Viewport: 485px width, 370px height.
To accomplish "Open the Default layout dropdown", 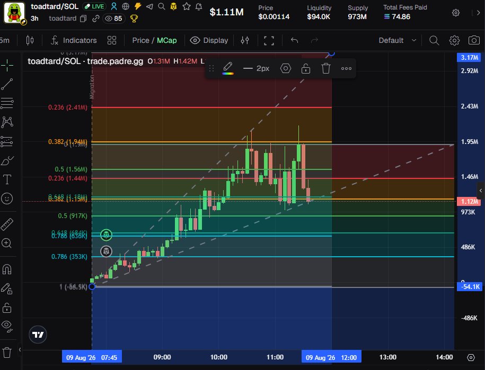I will pyautogui.click(x=398, y=40).
